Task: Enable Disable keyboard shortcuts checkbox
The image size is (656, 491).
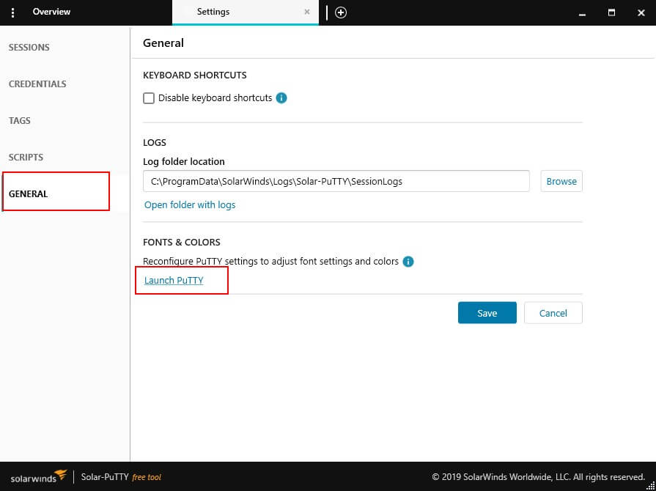Action: [x=149, y=98]
